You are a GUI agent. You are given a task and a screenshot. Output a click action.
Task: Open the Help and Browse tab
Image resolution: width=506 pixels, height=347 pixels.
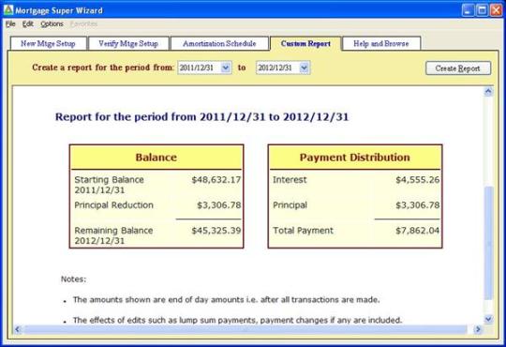[x=381, y=44]
